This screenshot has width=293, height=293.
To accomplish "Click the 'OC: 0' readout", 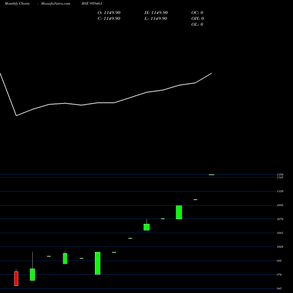I will tap(197, 13).
